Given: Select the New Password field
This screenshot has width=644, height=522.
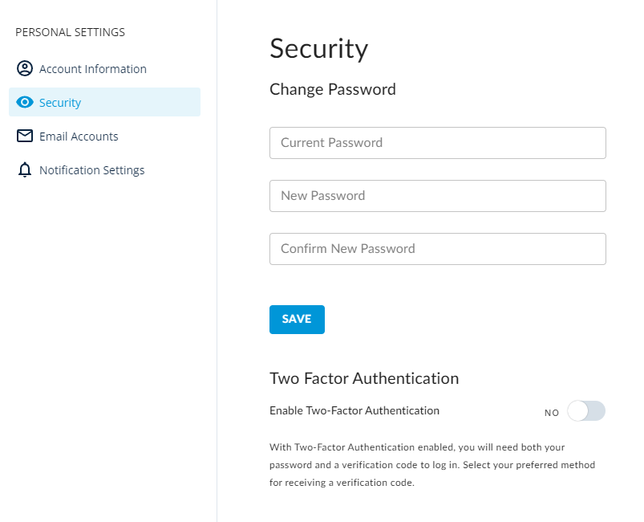Looking at the screenshot, I should tap(437, 196).
